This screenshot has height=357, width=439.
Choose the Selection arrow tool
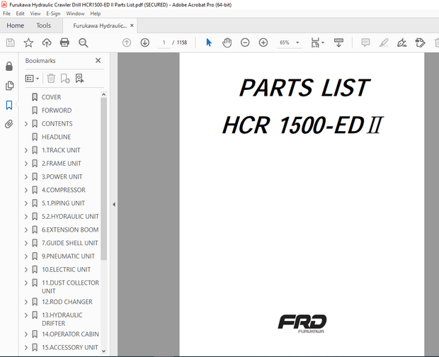tap(209, 42)
